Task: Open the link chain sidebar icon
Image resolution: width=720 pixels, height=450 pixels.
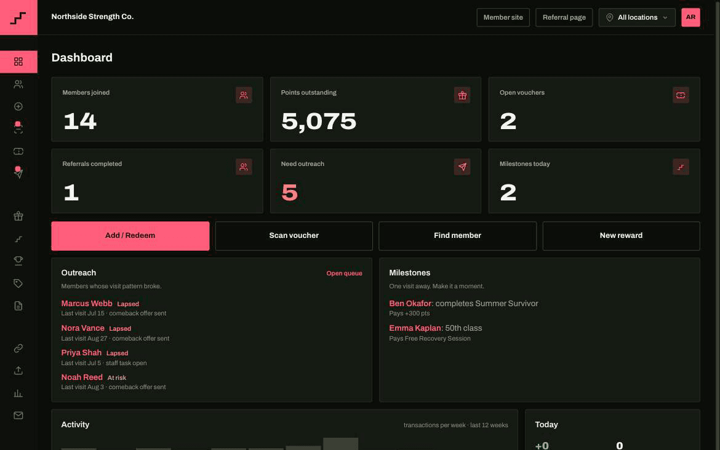Action: point(18,349)
